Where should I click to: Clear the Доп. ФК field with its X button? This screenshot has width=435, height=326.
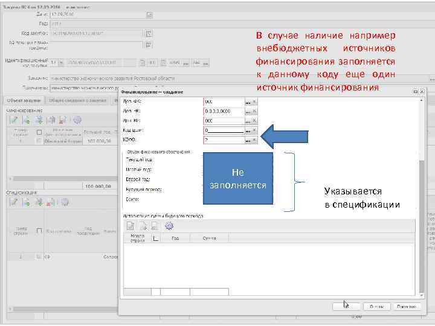(254, 102)
